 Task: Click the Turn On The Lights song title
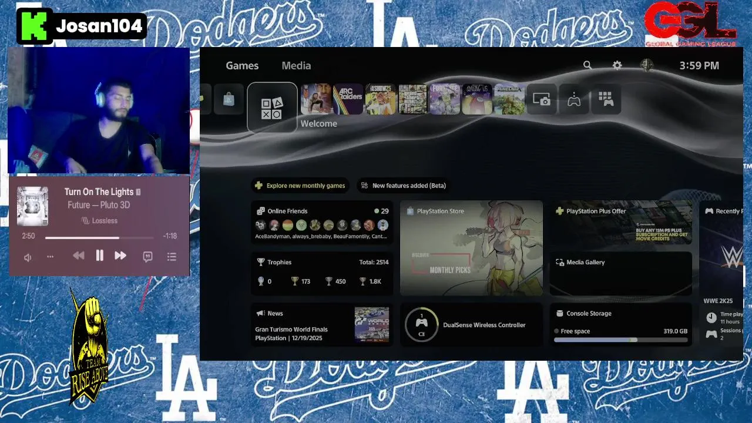[x=99, y=192]
